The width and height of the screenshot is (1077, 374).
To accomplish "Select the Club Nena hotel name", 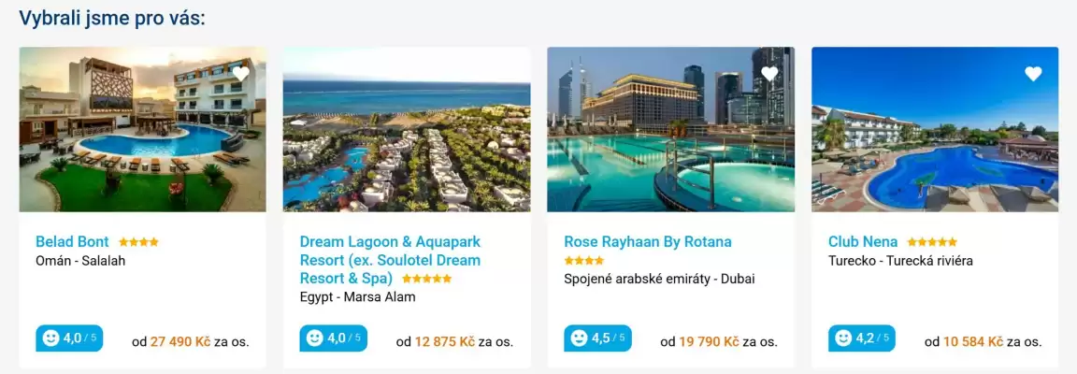I will tap(863, 242).
